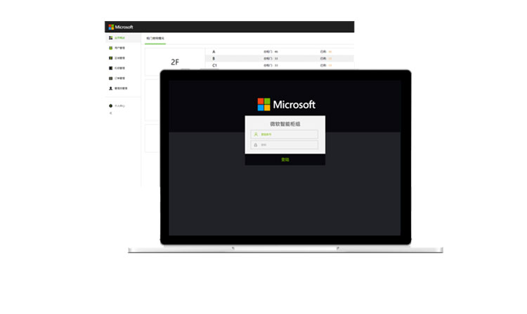Image resolution: width=527 pixels, height=314 pixels.
Task: Select the green underlined tab in the background window
Action: point(155,39)
